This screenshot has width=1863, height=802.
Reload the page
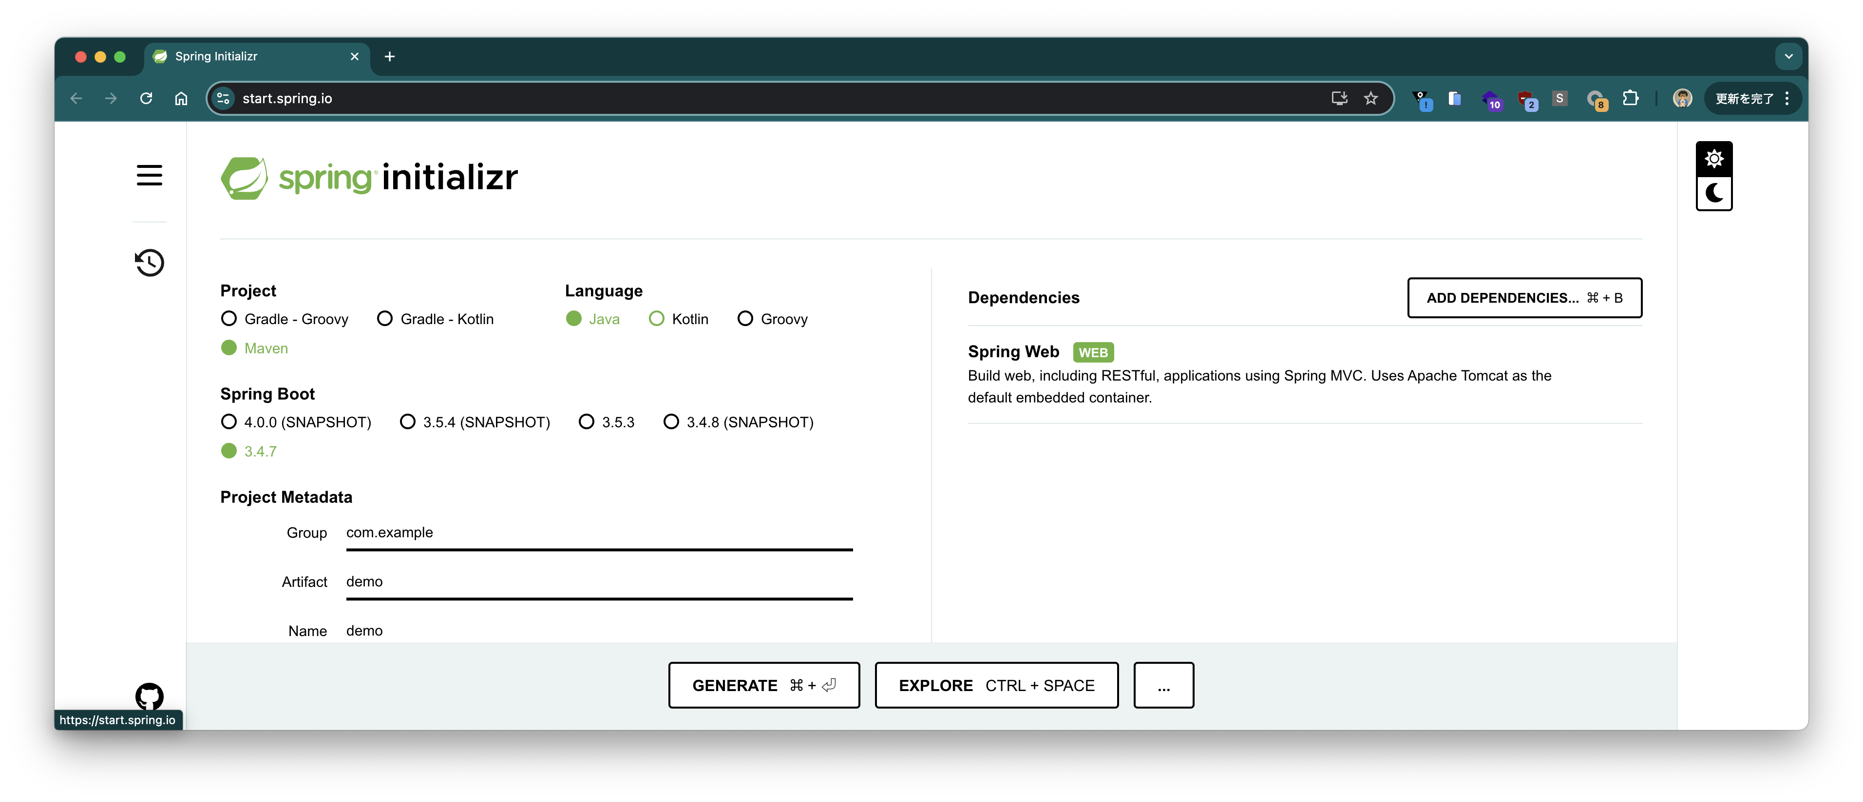pos(146,98)
